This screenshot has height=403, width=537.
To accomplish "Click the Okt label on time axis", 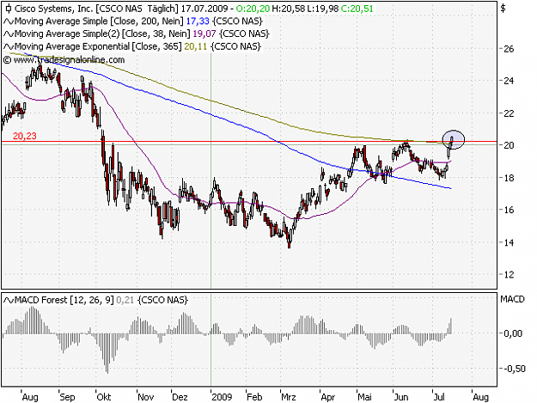I will (x=104, y=397).
